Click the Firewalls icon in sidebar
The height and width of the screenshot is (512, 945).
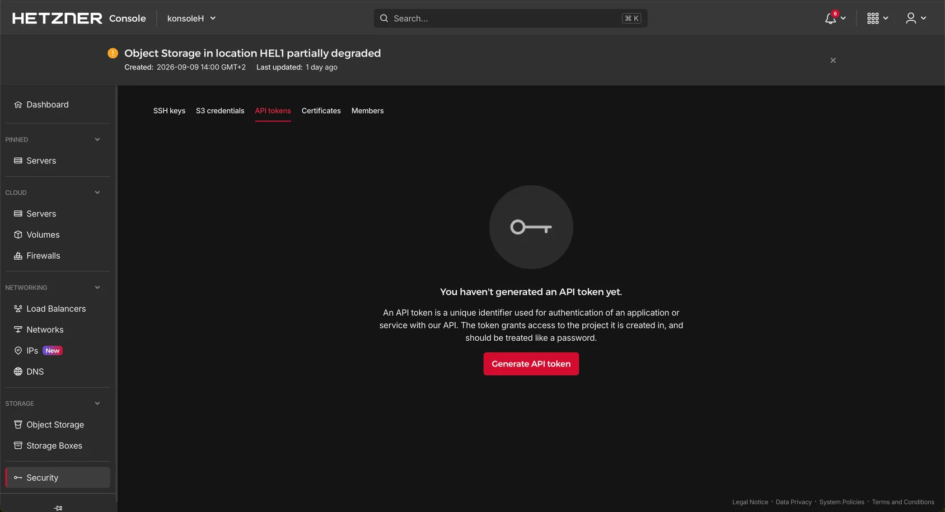[18, 256]
